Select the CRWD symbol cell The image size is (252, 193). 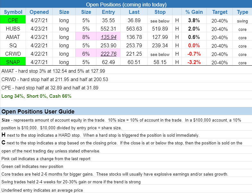(x=13, y=54)
